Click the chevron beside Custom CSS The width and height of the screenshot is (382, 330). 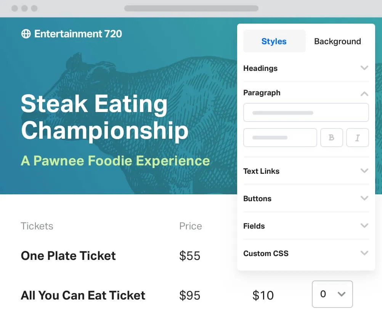click(364, 253)
